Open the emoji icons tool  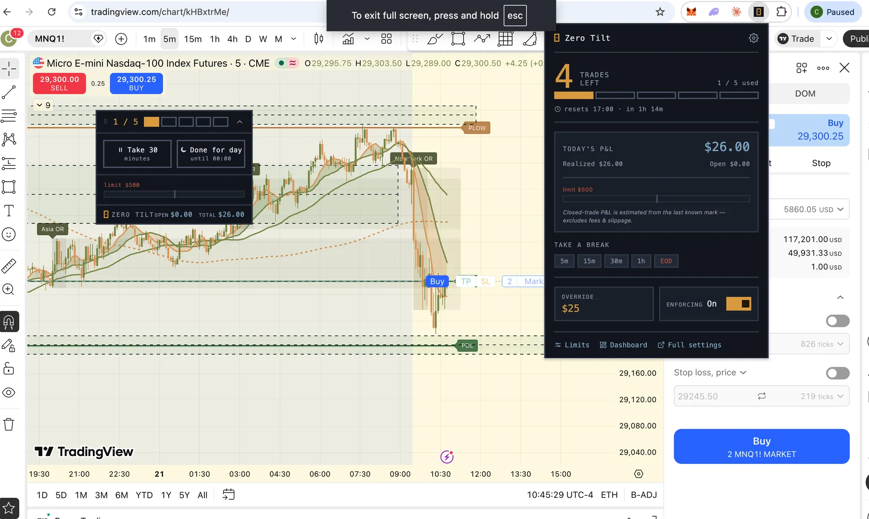[9, 235]
